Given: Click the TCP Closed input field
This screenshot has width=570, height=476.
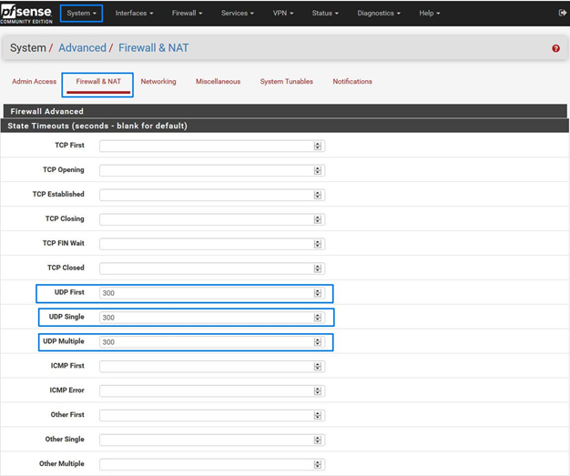Looking at the screenshot, I should 212,268.
